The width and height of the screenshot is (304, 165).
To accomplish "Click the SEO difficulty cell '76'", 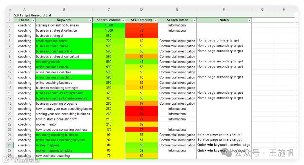I will 142,30.
